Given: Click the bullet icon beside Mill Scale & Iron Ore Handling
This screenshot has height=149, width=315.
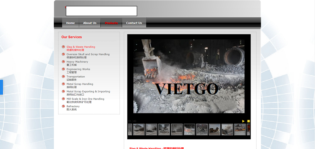Looking at the screenshot, I should [63, 99].
